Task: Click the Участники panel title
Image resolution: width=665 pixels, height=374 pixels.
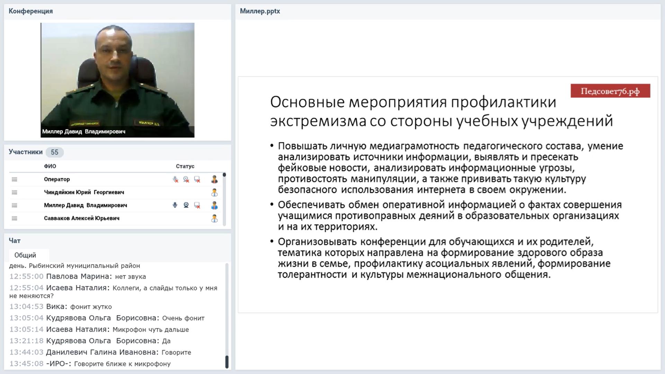Action: tap(26, 152)
